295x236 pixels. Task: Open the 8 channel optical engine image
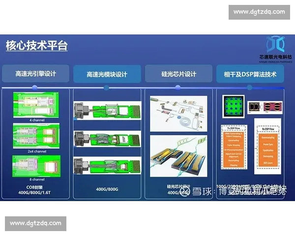[36, 166]
